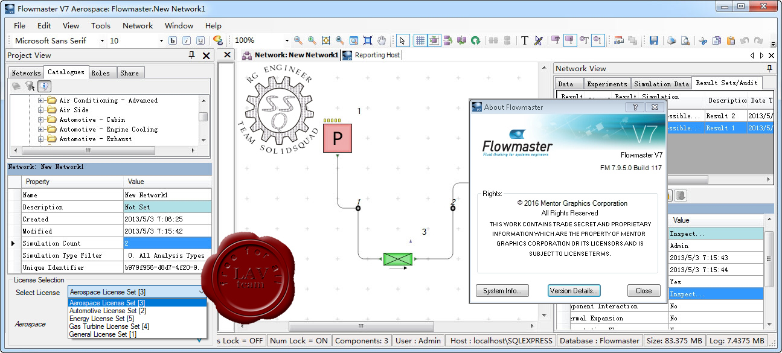782x353 pixels.
Task: Click the green rotate icon
Action: 476,40
